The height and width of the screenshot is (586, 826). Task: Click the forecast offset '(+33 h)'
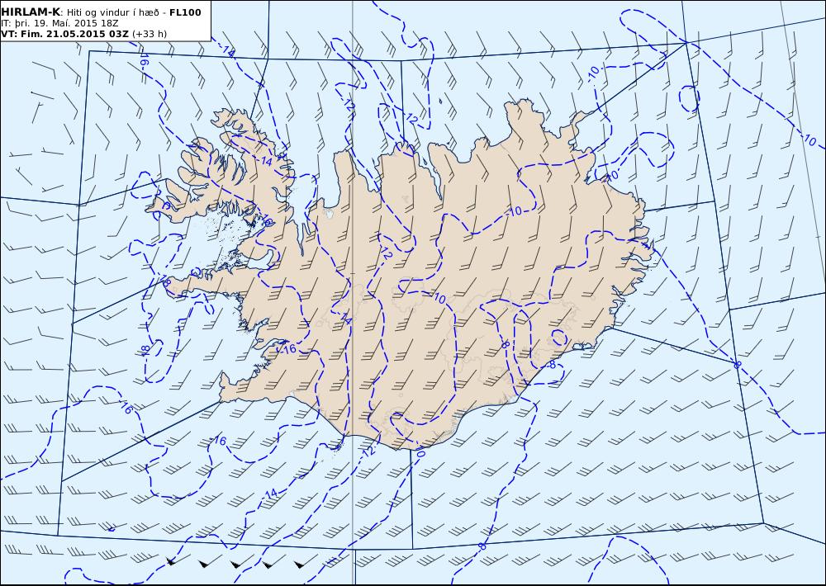pos(150,34)
